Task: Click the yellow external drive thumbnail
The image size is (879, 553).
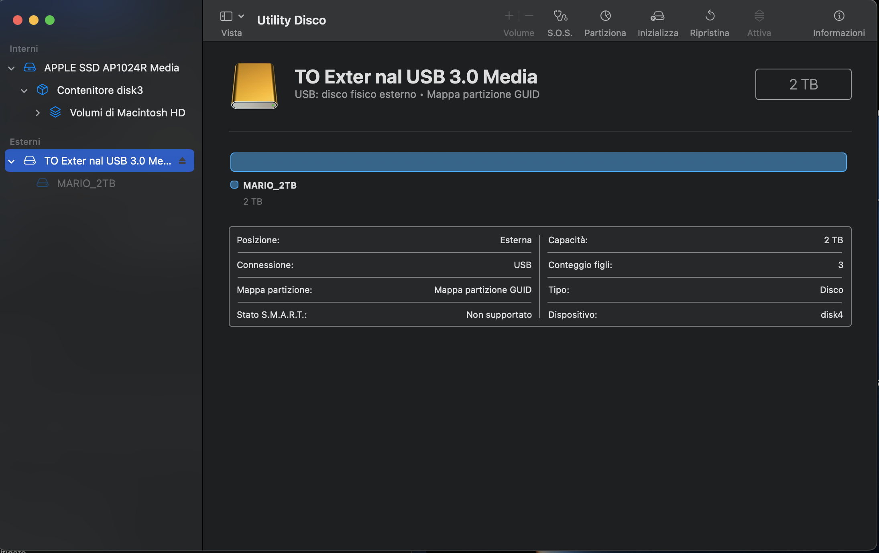Action: (x=254, y=85)
